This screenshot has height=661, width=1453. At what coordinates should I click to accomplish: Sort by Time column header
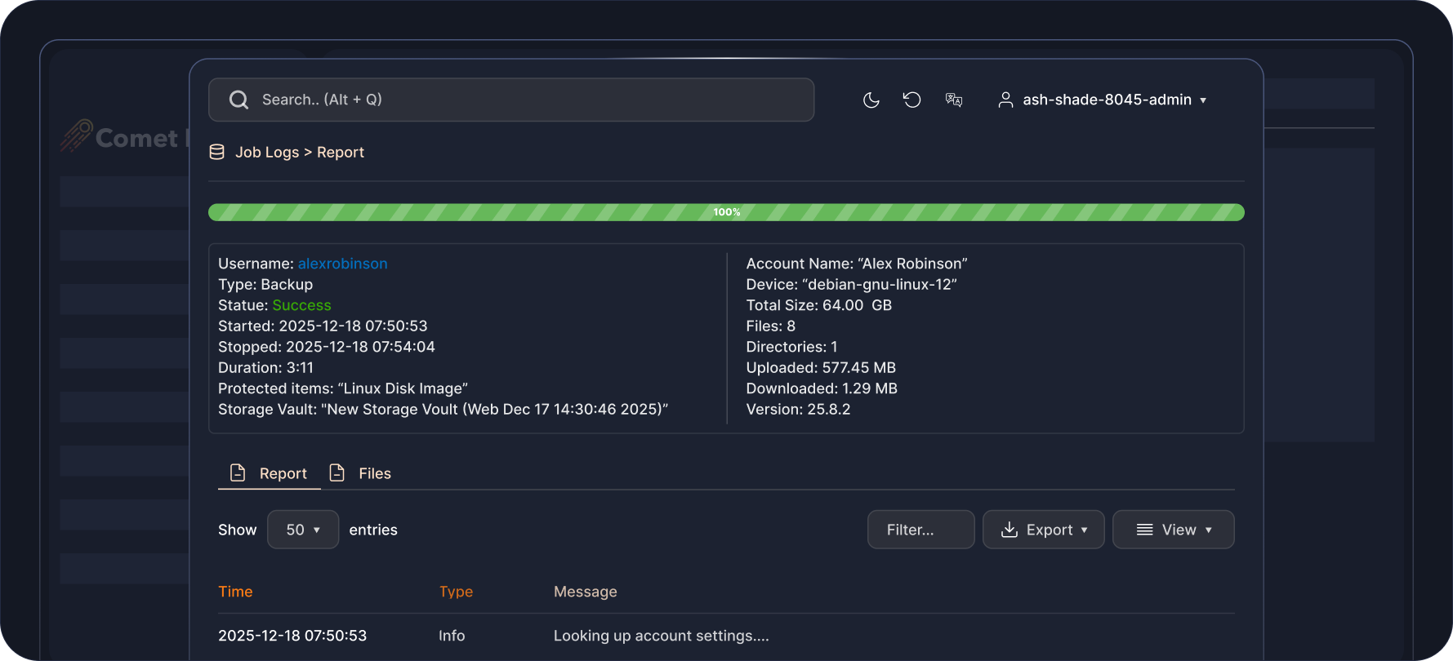pos(235,592)
